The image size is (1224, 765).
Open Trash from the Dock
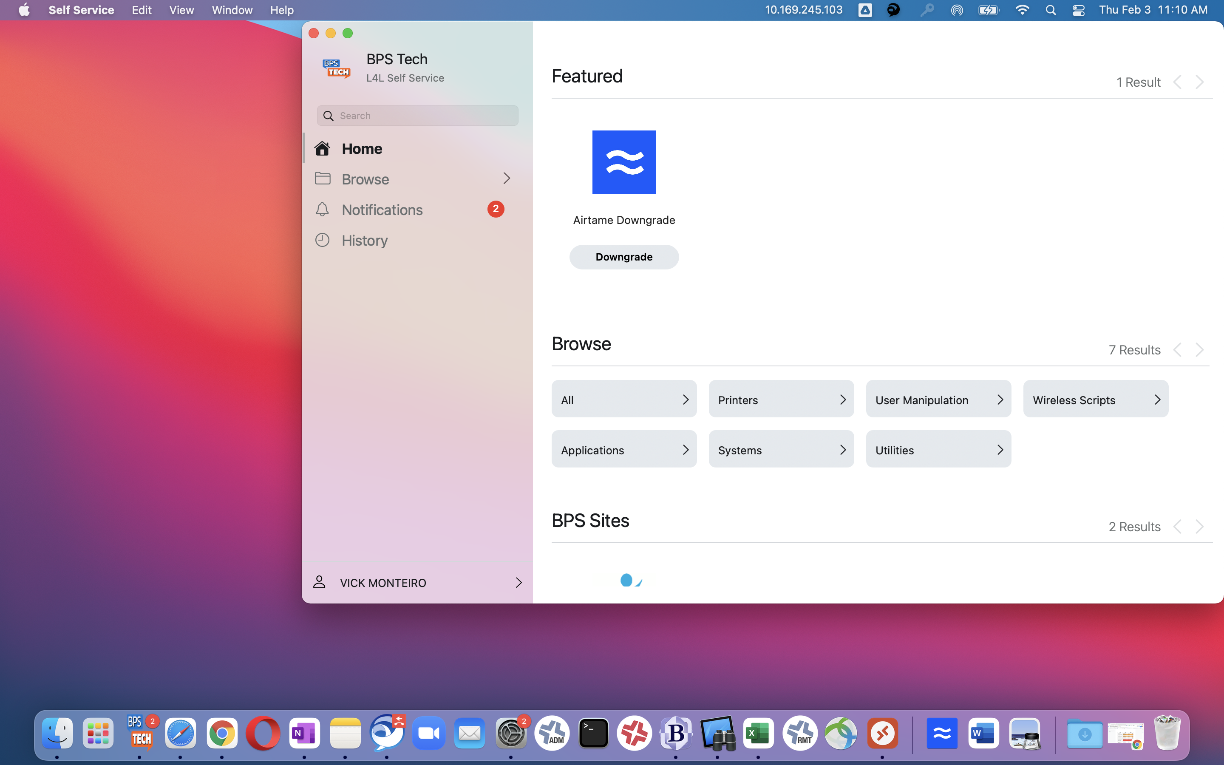[1167, 732]
